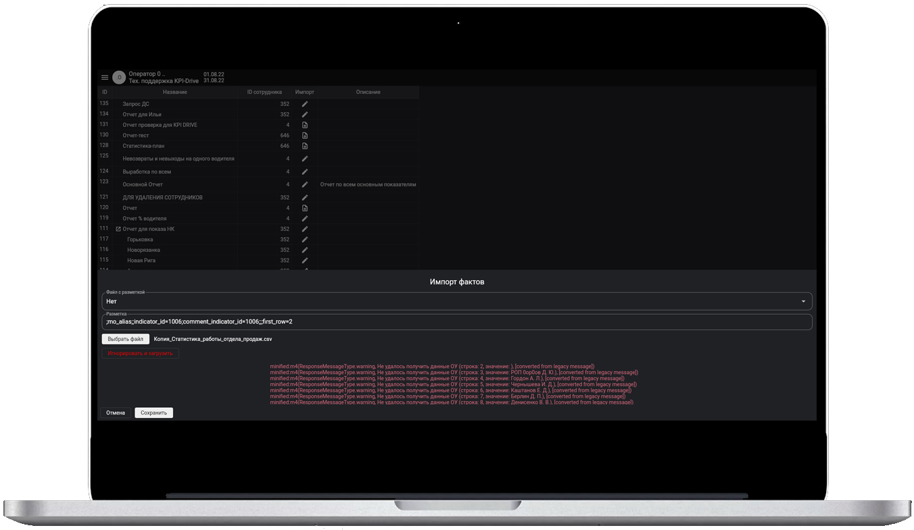Click the pencil import icon for Запрос ДС
This screenshot has width=914, height=530.
pyautogui.click(x=305, y=104)
